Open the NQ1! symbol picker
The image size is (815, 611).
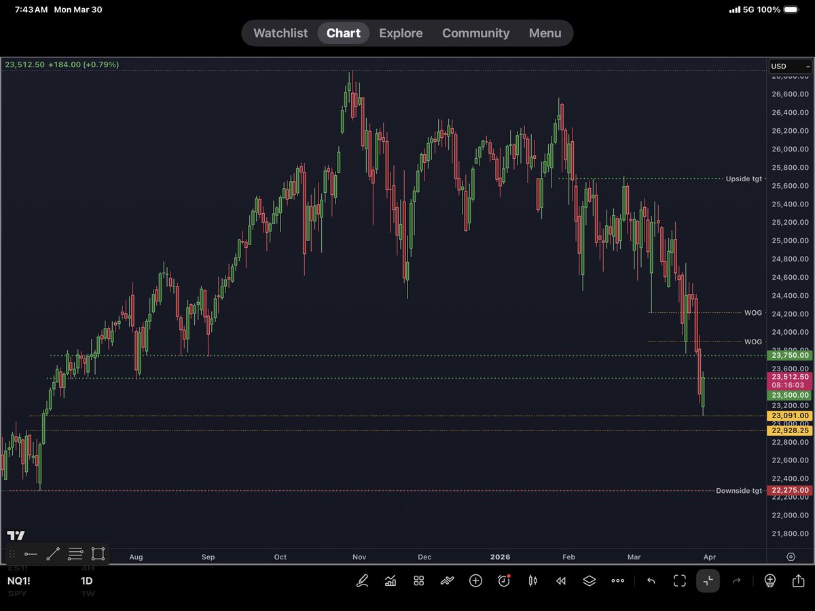point(19,581)
